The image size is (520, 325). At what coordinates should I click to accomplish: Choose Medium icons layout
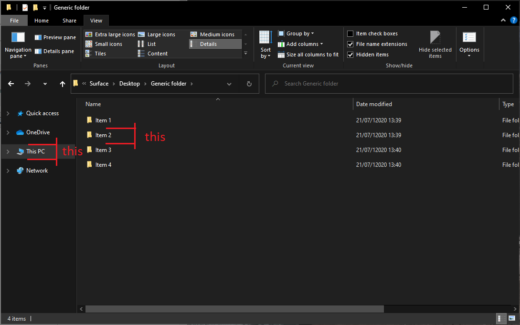pyautogui.click(x=212, y=34)
